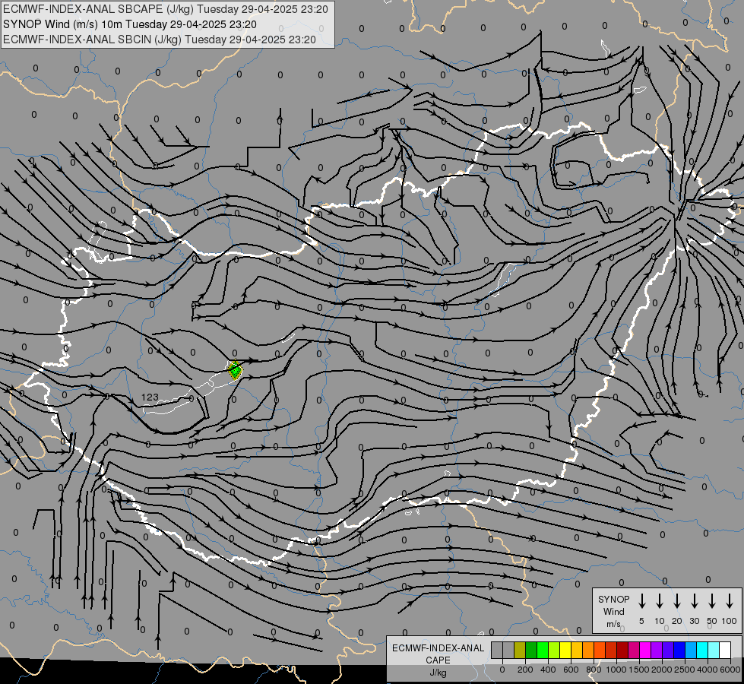The height and width of the screenshot is (684, 744).
Task: Click the wind arrow labeled 10
Action: [659, 601]
